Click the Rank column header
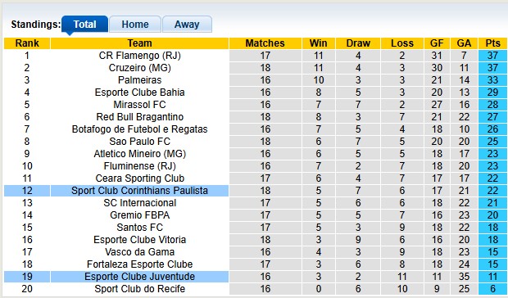This screenshot has height=298, width=508. (x=27, y=43)
